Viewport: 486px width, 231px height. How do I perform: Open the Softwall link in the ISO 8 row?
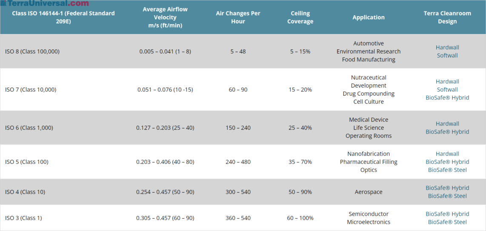tap(447, 55)
